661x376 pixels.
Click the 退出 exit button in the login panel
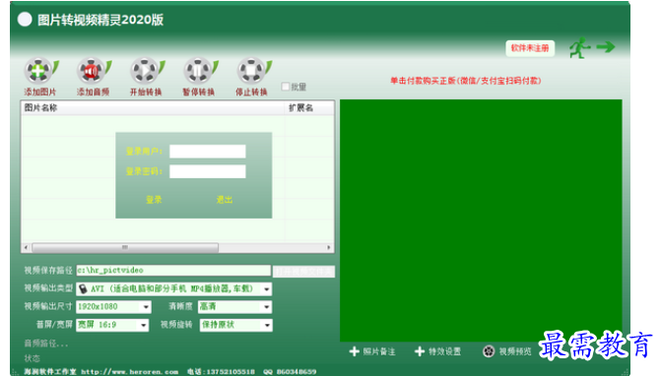click(x=225, y=200)
